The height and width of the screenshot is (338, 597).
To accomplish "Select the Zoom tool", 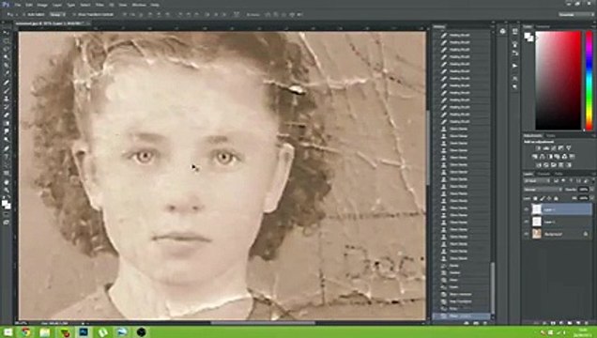I will (x=6, y=190).
